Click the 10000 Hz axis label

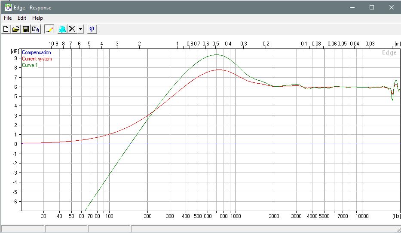pyautogui.click(x=362, y=216)
